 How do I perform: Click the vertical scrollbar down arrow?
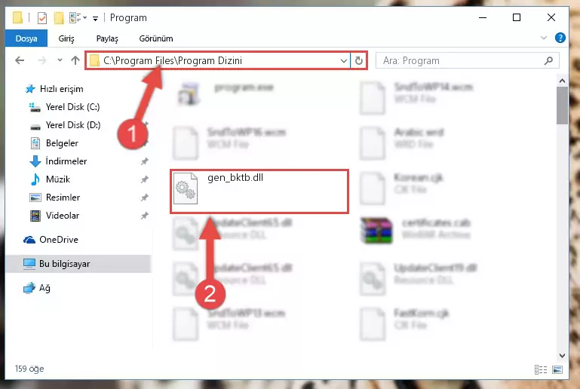[562, 356]
